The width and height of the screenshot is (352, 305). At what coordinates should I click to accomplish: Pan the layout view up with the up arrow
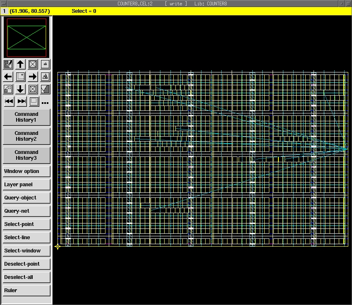[20, 64]
